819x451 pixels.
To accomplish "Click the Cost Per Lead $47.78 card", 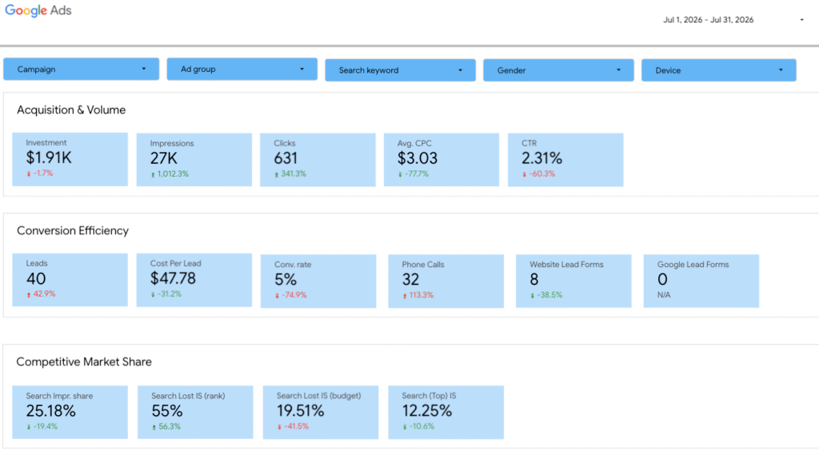I will 194,280.
